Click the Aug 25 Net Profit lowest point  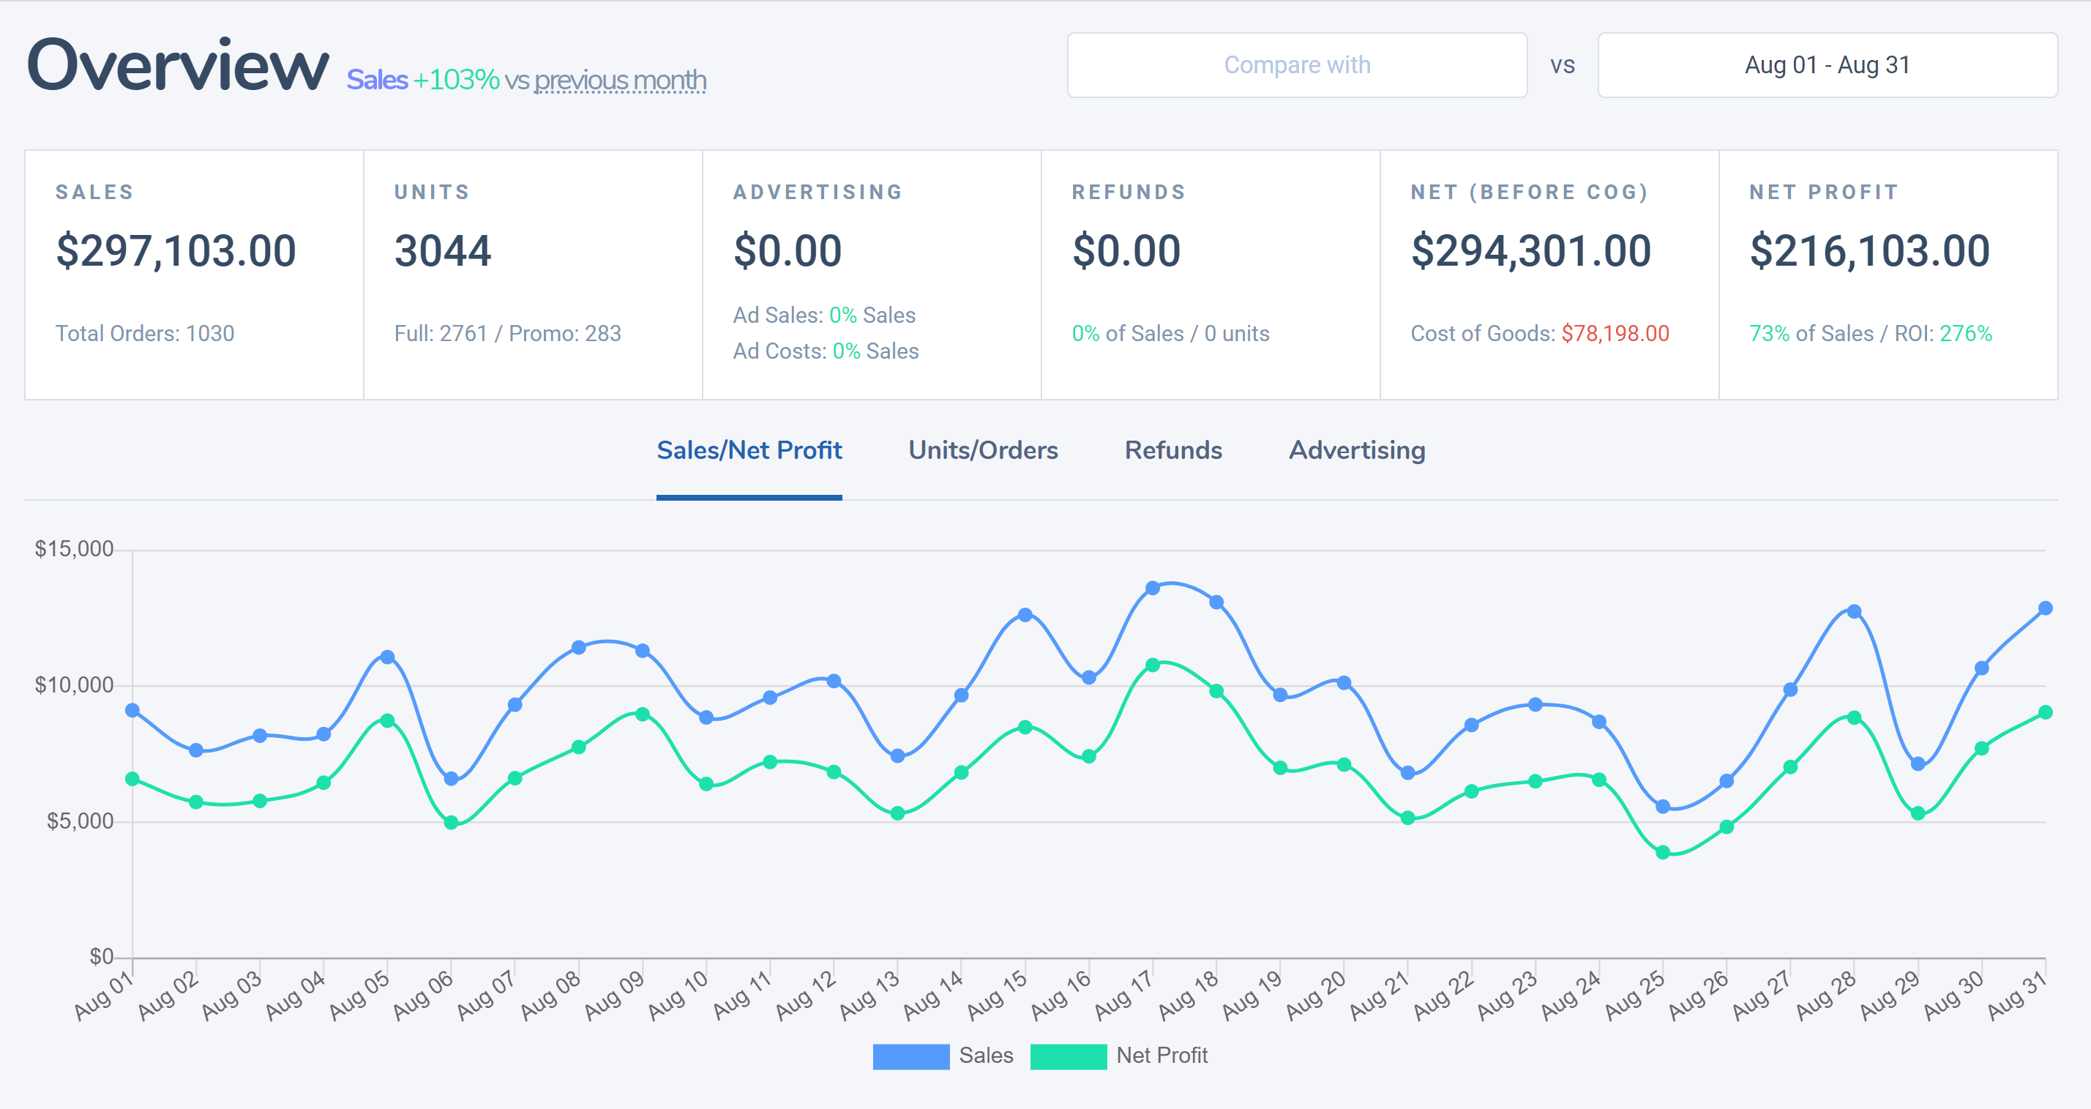pyautogui.click(x=1662, y=853)
